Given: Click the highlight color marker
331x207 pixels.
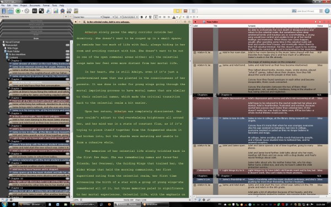Looking at the screenshot, I should 180,17.
